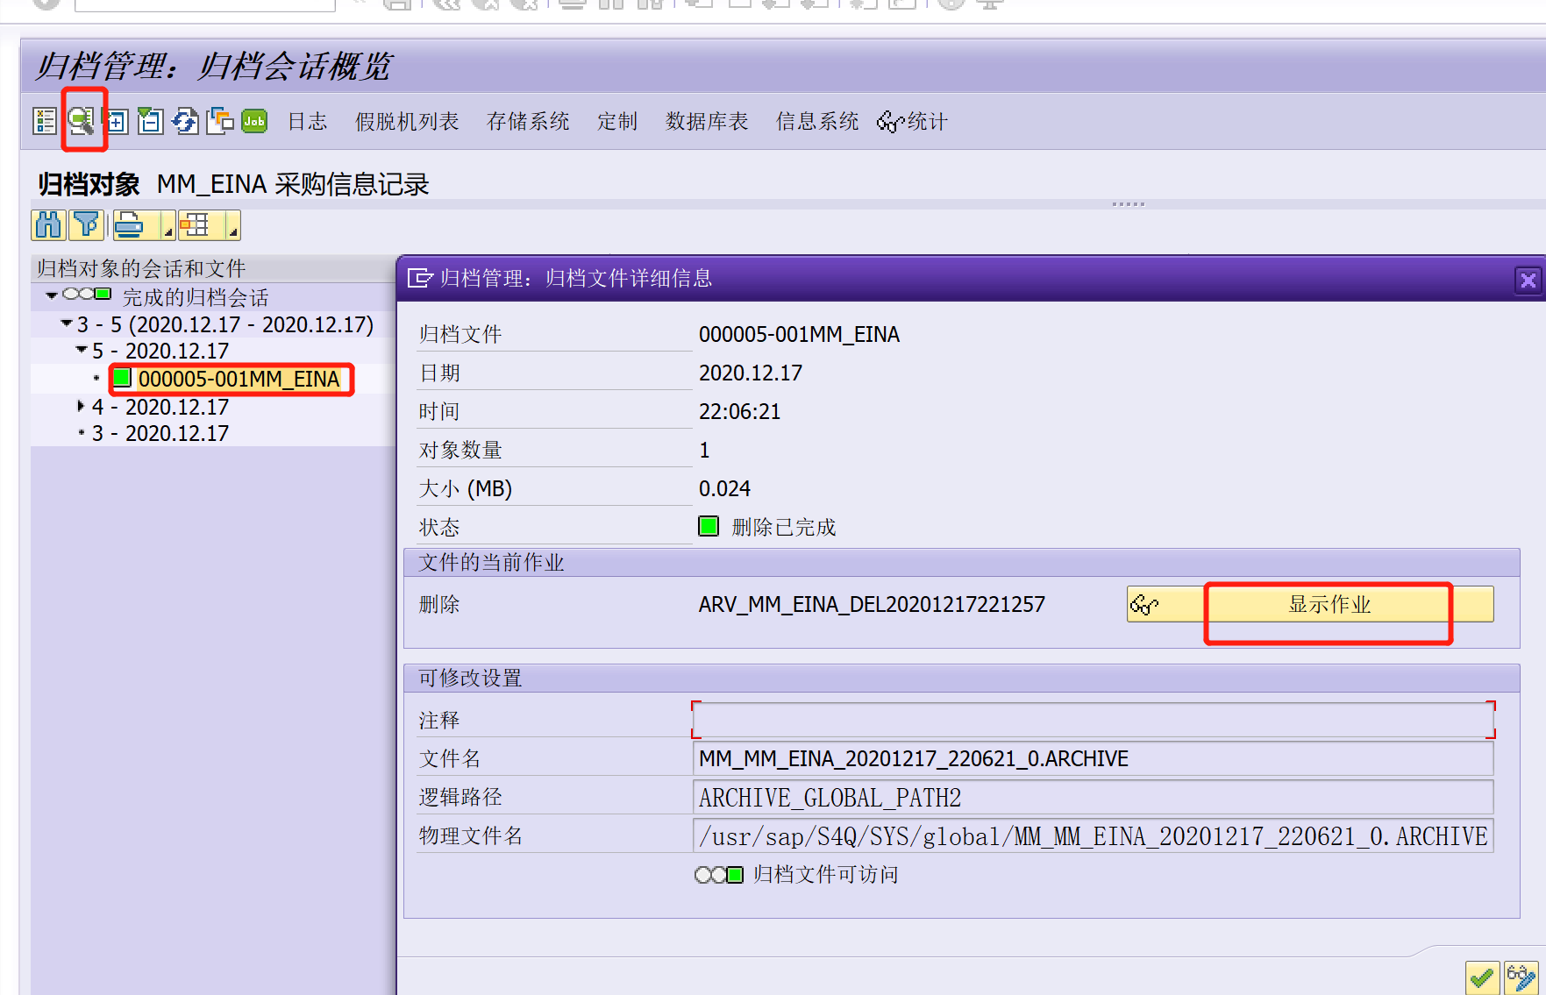Click the splitter handle dots above the dialog
The width and height of the screenshot is (1546, 995).
click(x=1129, y=204)
